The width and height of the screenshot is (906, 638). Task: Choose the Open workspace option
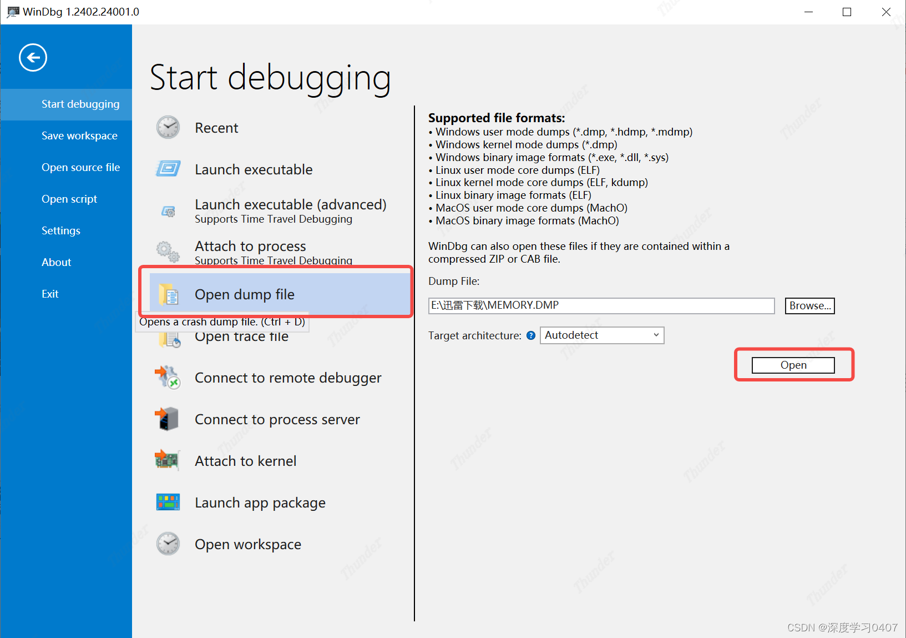(x=248, y=544)
